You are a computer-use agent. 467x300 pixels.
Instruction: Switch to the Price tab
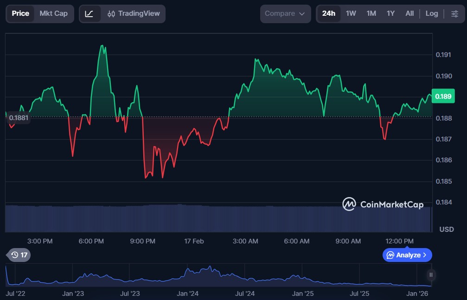(x=20, y=13)
